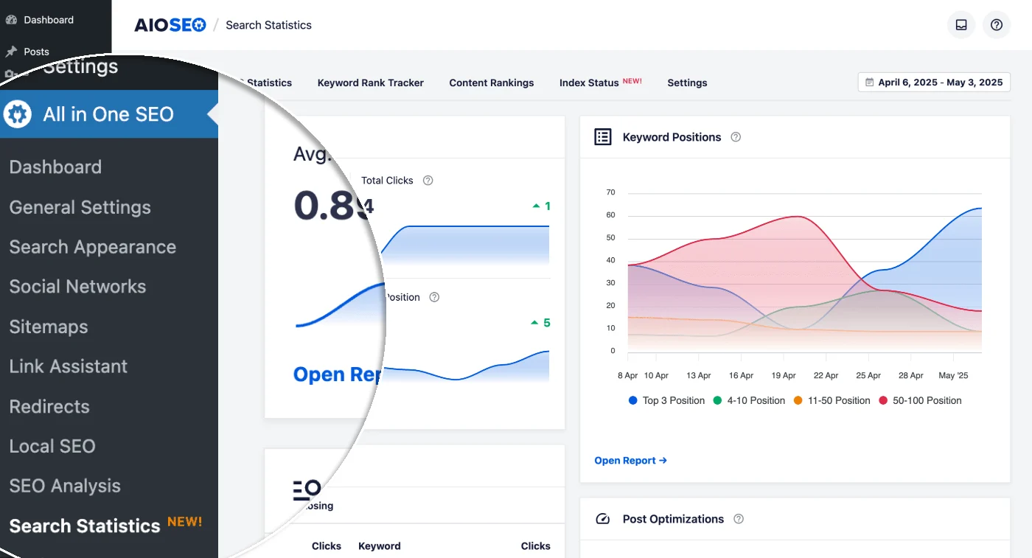Toggle 50-100 Position legend series
This screenshot has width=1032, height=558.
click(920, 400)
